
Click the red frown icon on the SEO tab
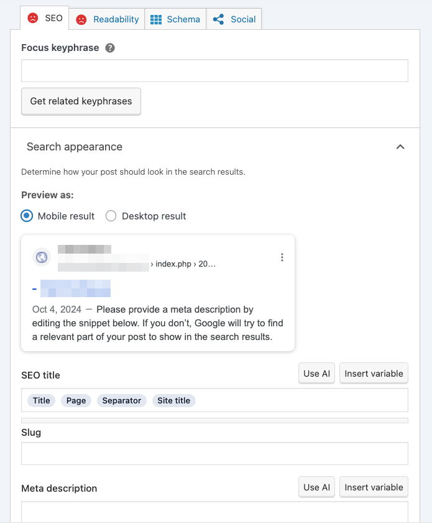click(x=34, y=19)
